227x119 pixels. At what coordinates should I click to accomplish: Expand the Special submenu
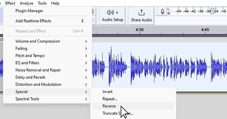tap(48, 92)
